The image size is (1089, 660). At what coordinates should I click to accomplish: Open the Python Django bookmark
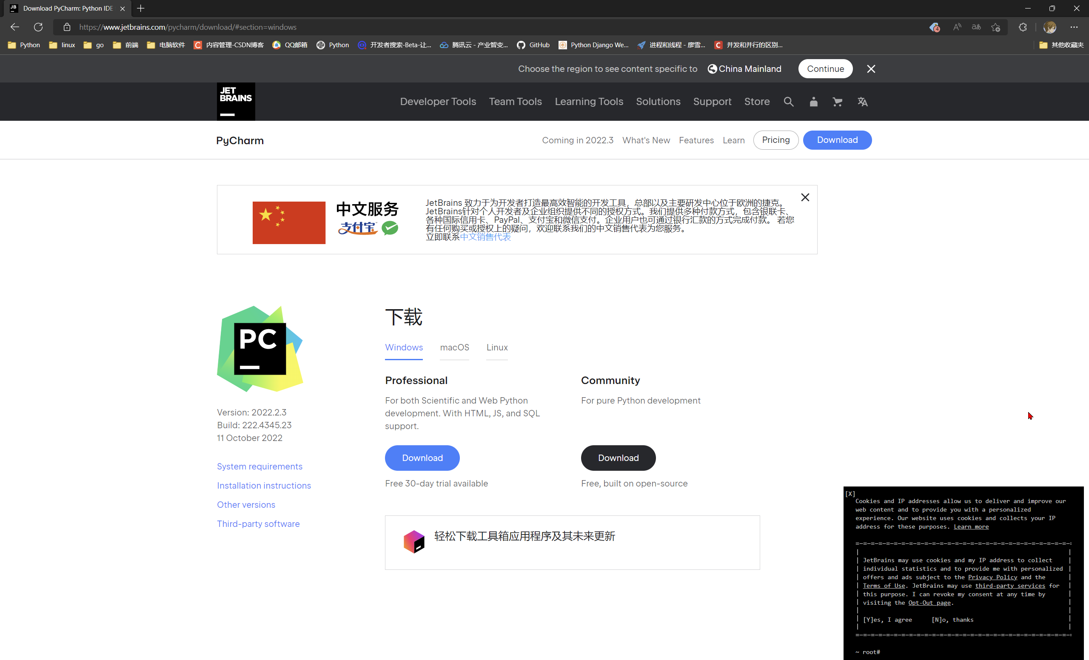pyautogui.click(x=593, y=45)
